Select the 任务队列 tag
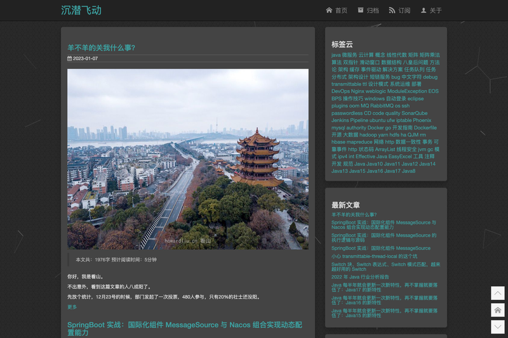This screenshot has width=508, height=338. click(x=415, y=70)
